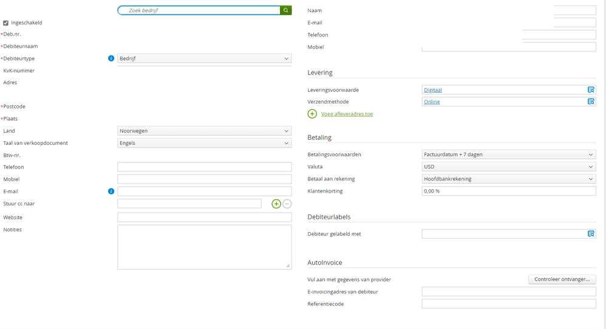
Task: Open the Online link
Action: pos(432,102)
